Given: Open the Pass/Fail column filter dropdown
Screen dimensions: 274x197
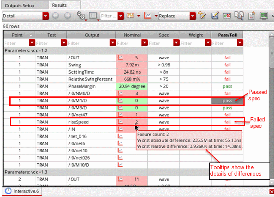Looking at the screenshot, I should pos(240,43).
